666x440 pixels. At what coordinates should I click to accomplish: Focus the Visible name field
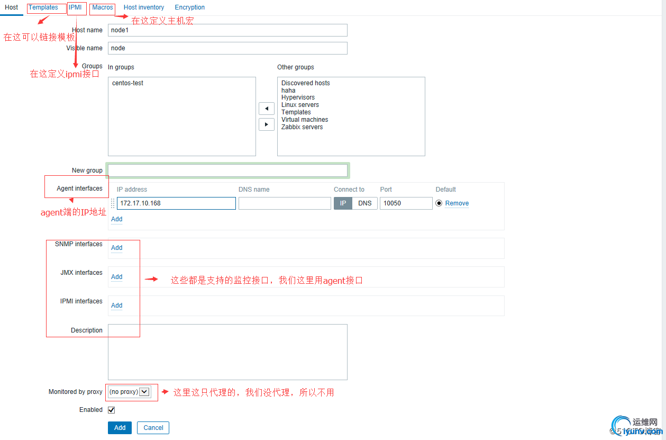pos(227,48)
